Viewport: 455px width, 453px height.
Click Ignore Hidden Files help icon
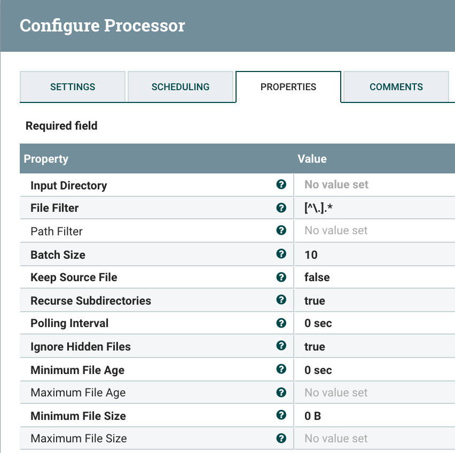[x=281, y=346]
